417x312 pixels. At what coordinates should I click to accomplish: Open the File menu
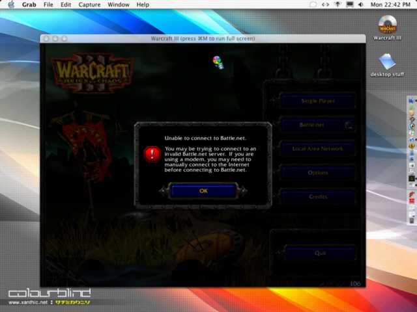point(48,5)
